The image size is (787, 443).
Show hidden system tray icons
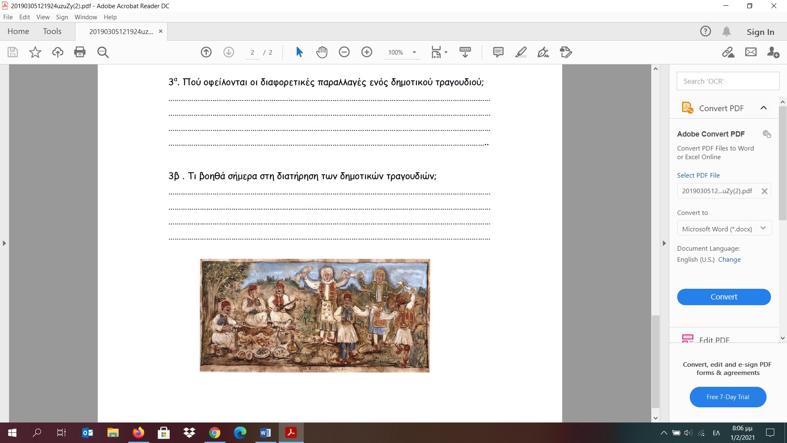click(x=664, y=433)
